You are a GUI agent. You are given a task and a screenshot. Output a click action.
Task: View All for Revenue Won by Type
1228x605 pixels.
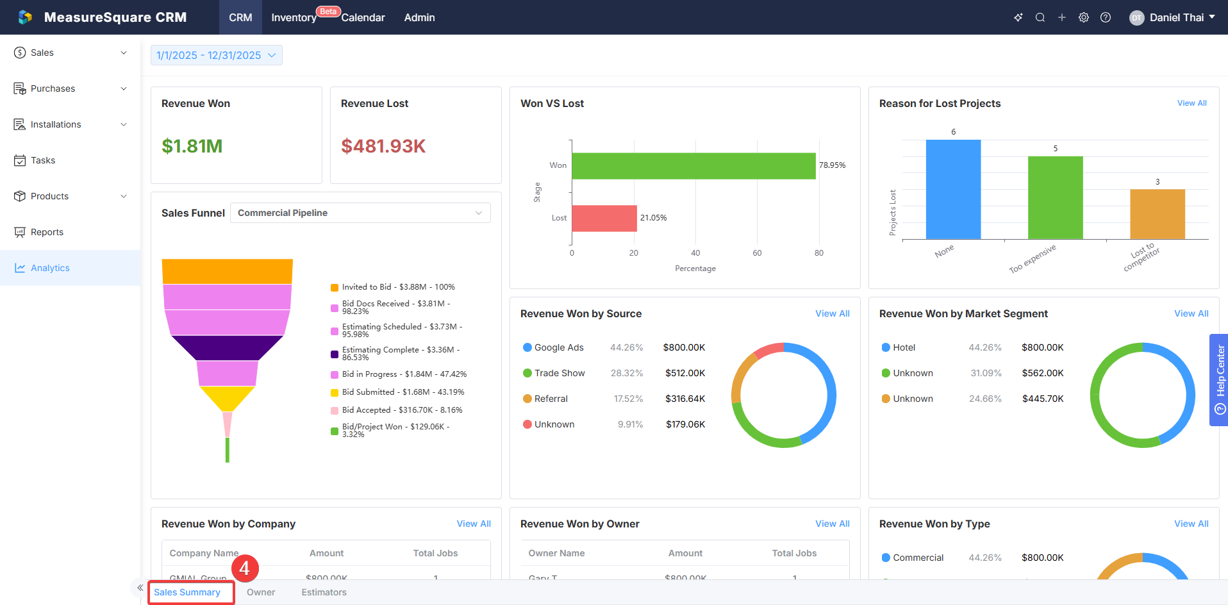tap(1191, 524)
